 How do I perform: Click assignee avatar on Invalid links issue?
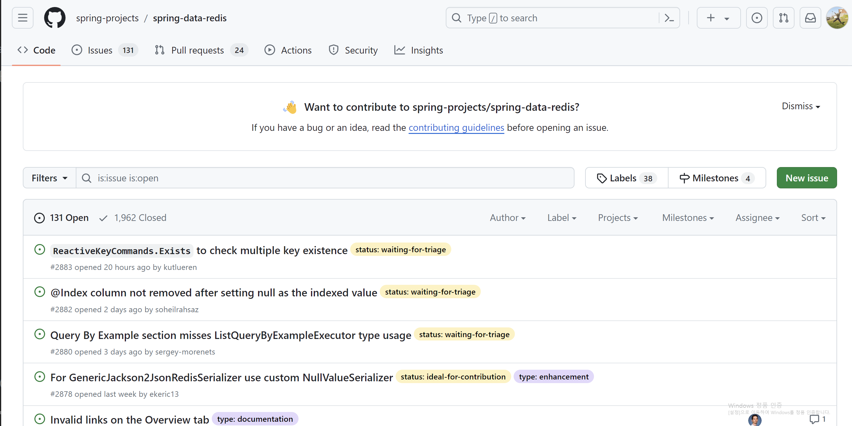click(755, 420)
